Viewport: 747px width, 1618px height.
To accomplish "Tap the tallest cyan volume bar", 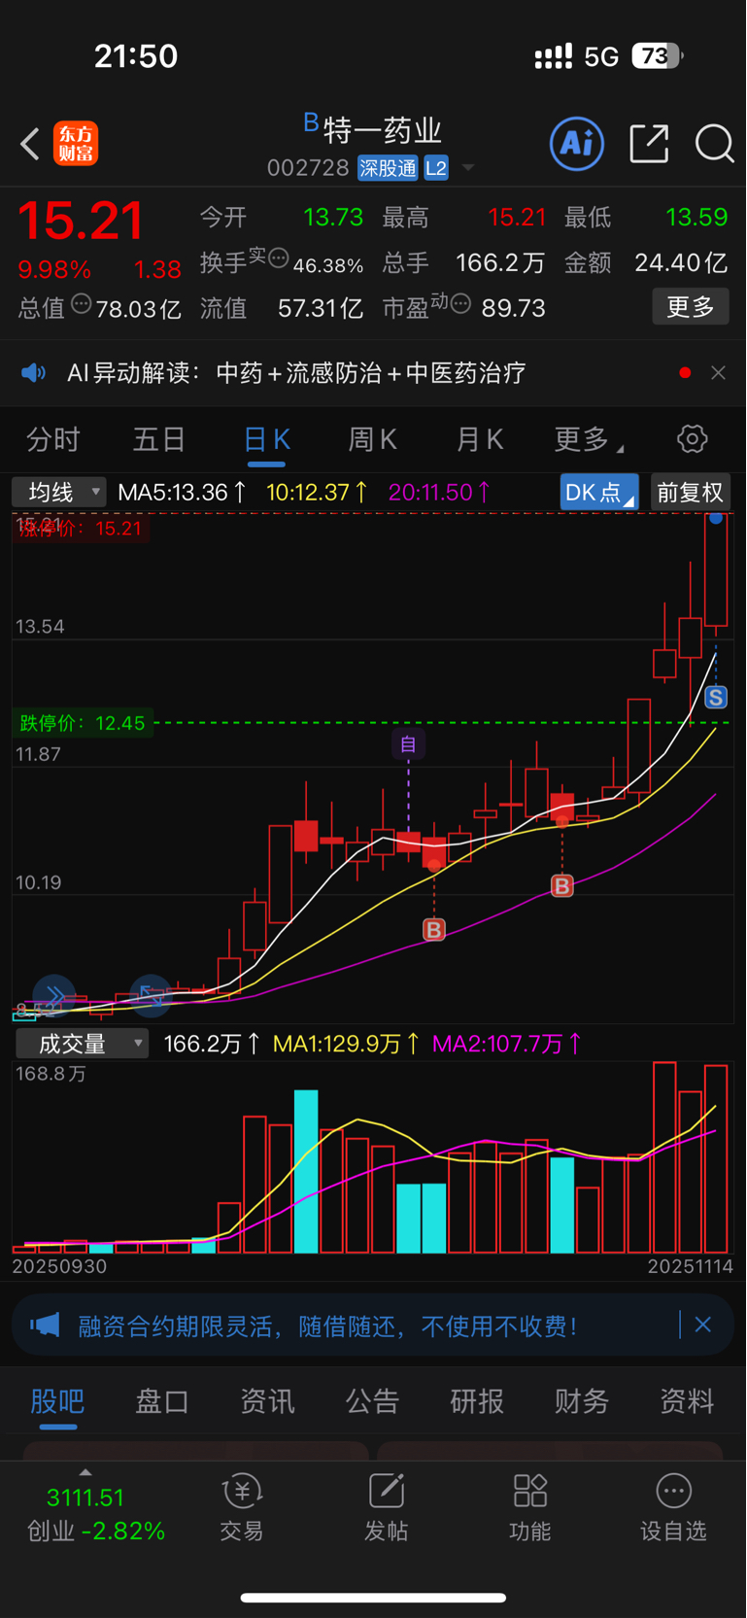I will 306,1171.
